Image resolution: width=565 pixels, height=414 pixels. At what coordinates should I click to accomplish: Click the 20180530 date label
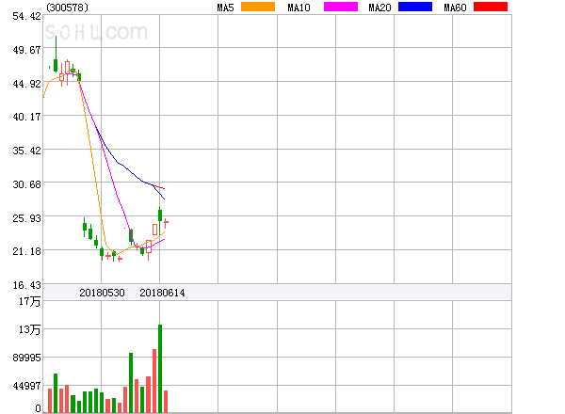point(102,293)
